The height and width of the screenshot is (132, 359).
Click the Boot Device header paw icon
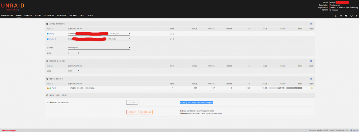47,79
